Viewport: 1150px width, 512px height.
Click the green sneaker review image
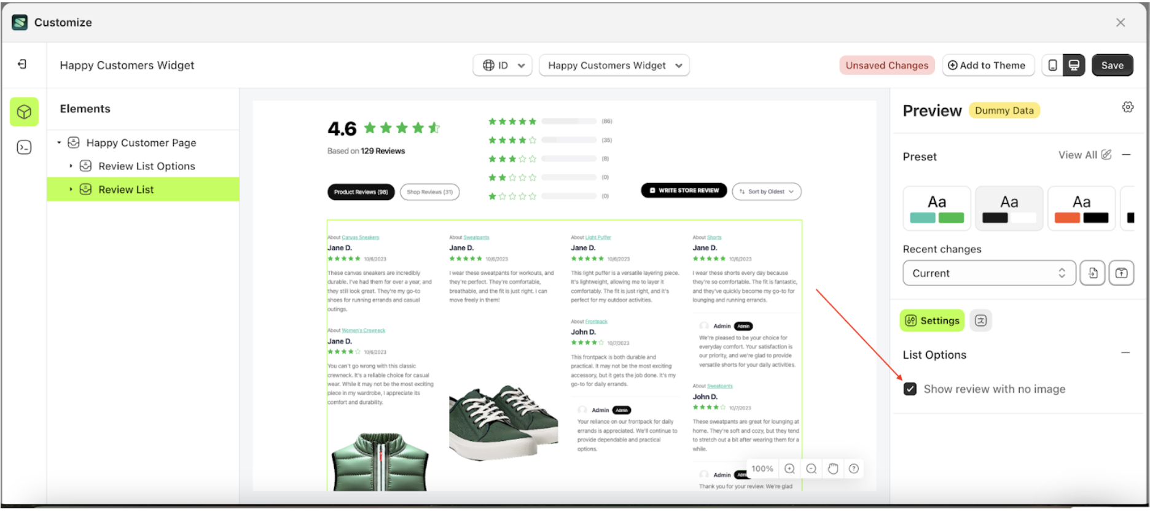pos(503,423)
